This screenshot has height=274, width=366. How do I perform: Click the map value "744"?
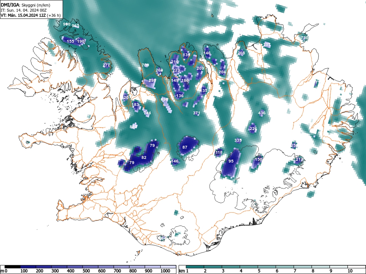point(147,113)
